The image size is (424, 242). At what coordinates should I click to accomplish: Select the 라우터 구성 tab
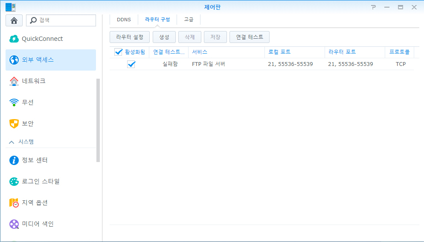[x=157, y=20]
